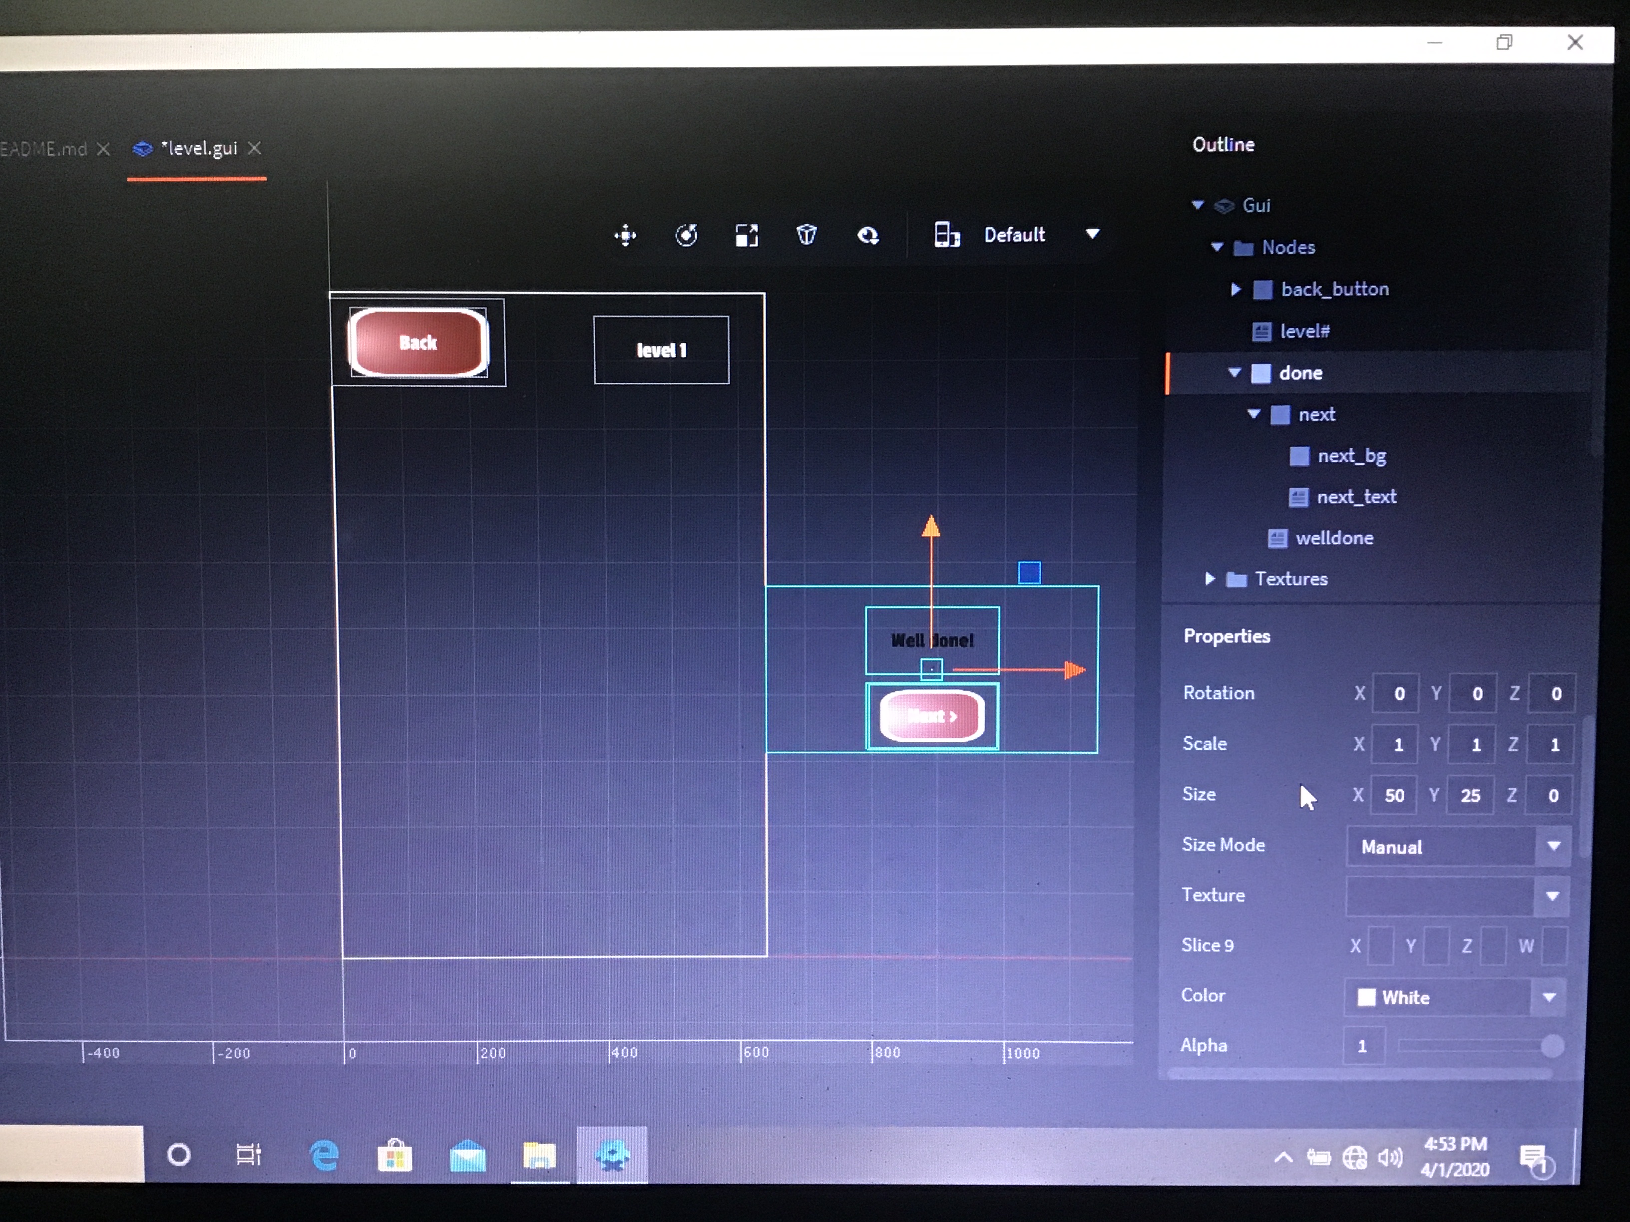
Task: Click the Scale Y field
Action: 1471,744
